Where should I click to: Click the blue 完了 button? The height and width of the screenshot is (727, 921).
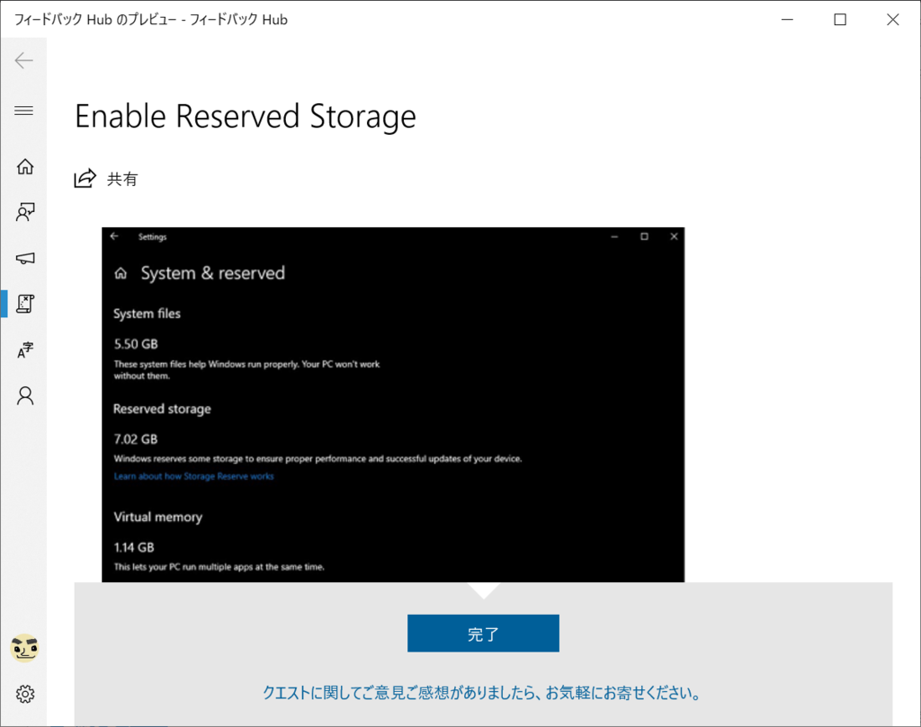point(483,634)
